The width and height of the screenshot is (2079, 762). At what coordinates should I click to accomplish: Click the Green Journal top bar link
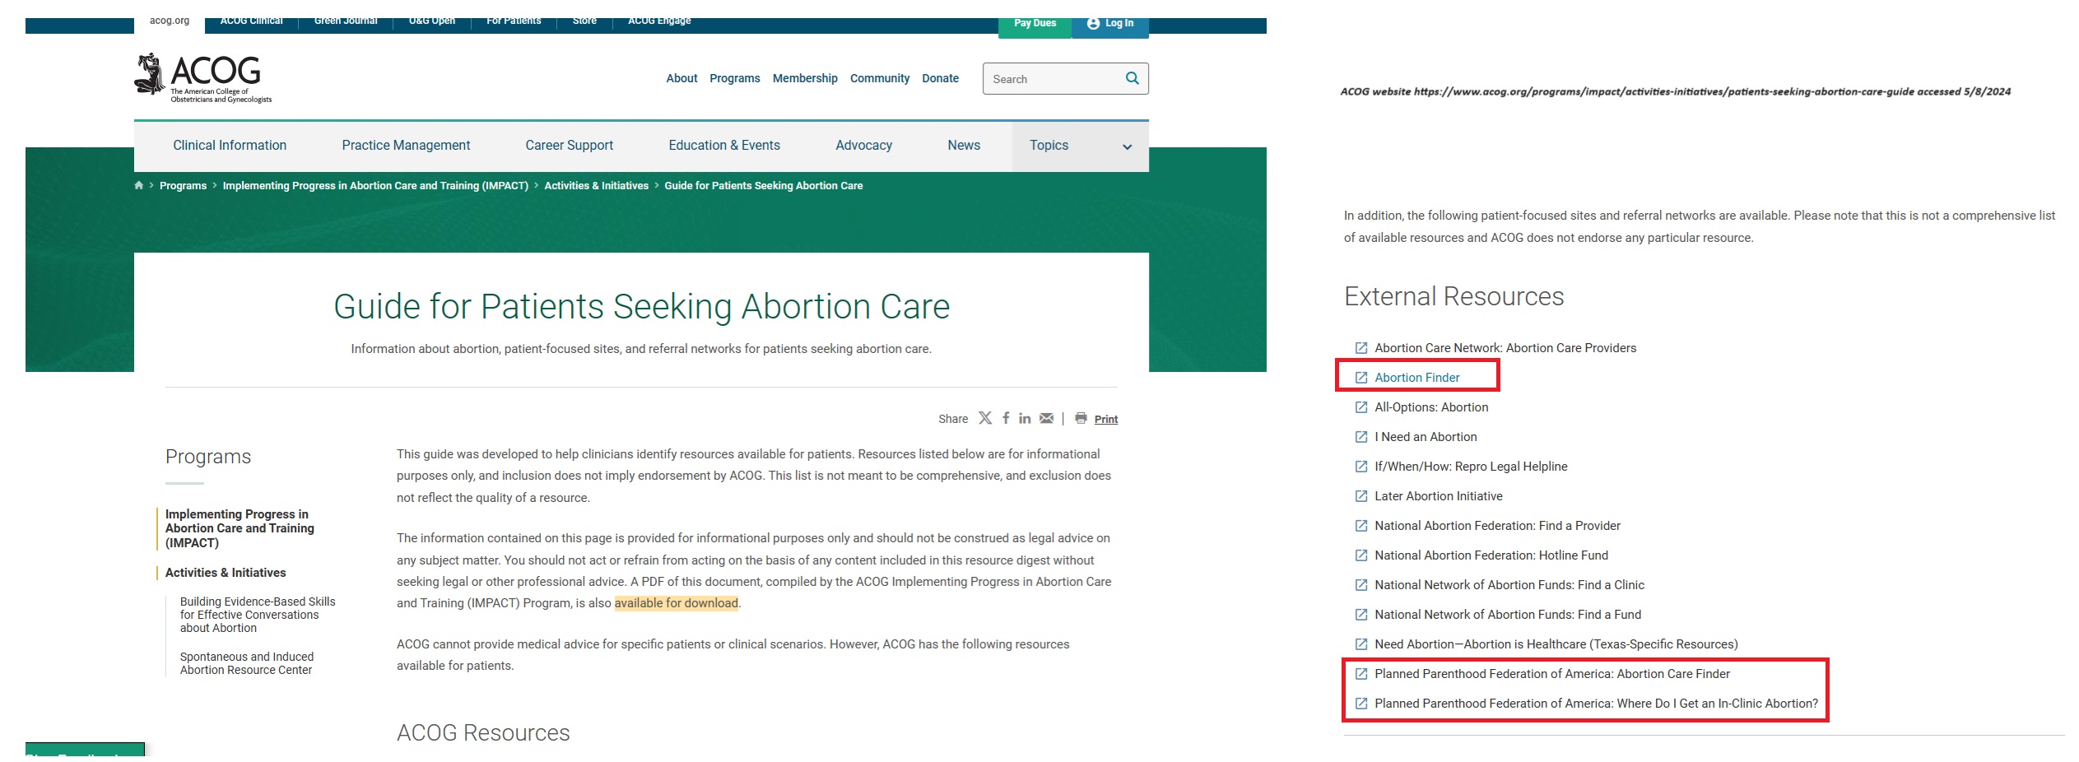[346, 21]
